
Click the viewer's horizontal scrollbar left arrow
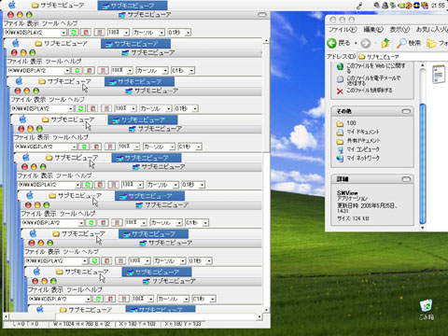[6, 316]
